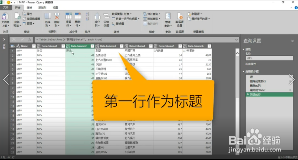Click the Remove Rows (删除行) icon
Image resolution: width=298 pixels, height=160 pixels.
click(x=78, y=16)
